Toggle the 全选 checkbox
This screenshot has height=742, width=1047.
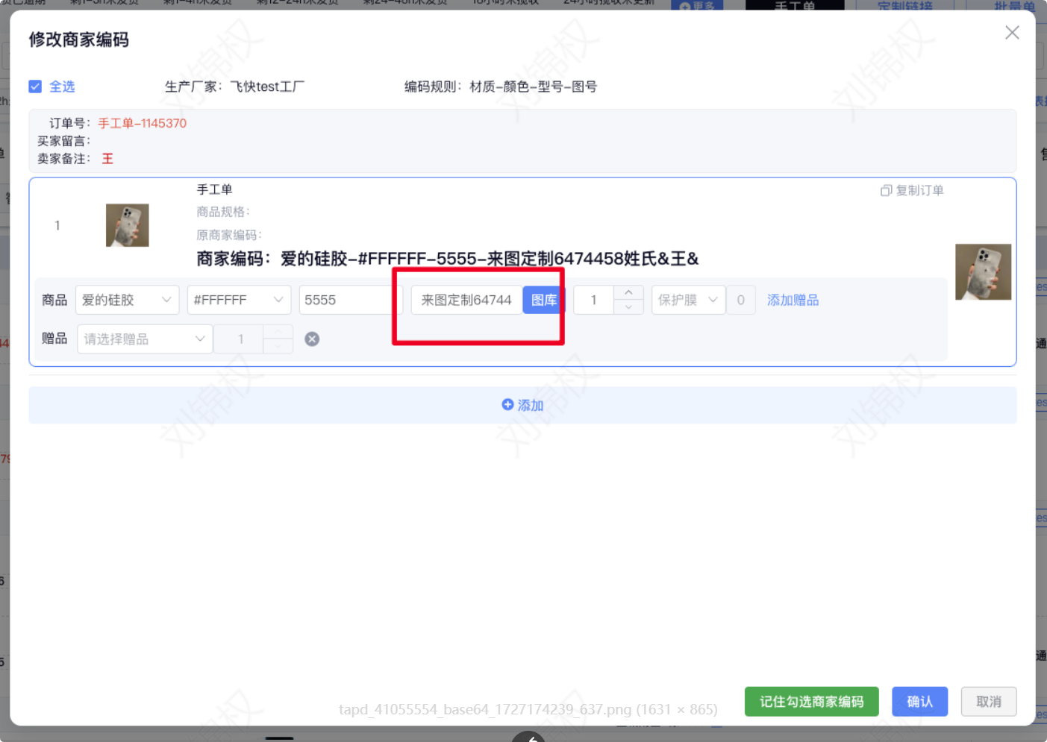point(35,87)
